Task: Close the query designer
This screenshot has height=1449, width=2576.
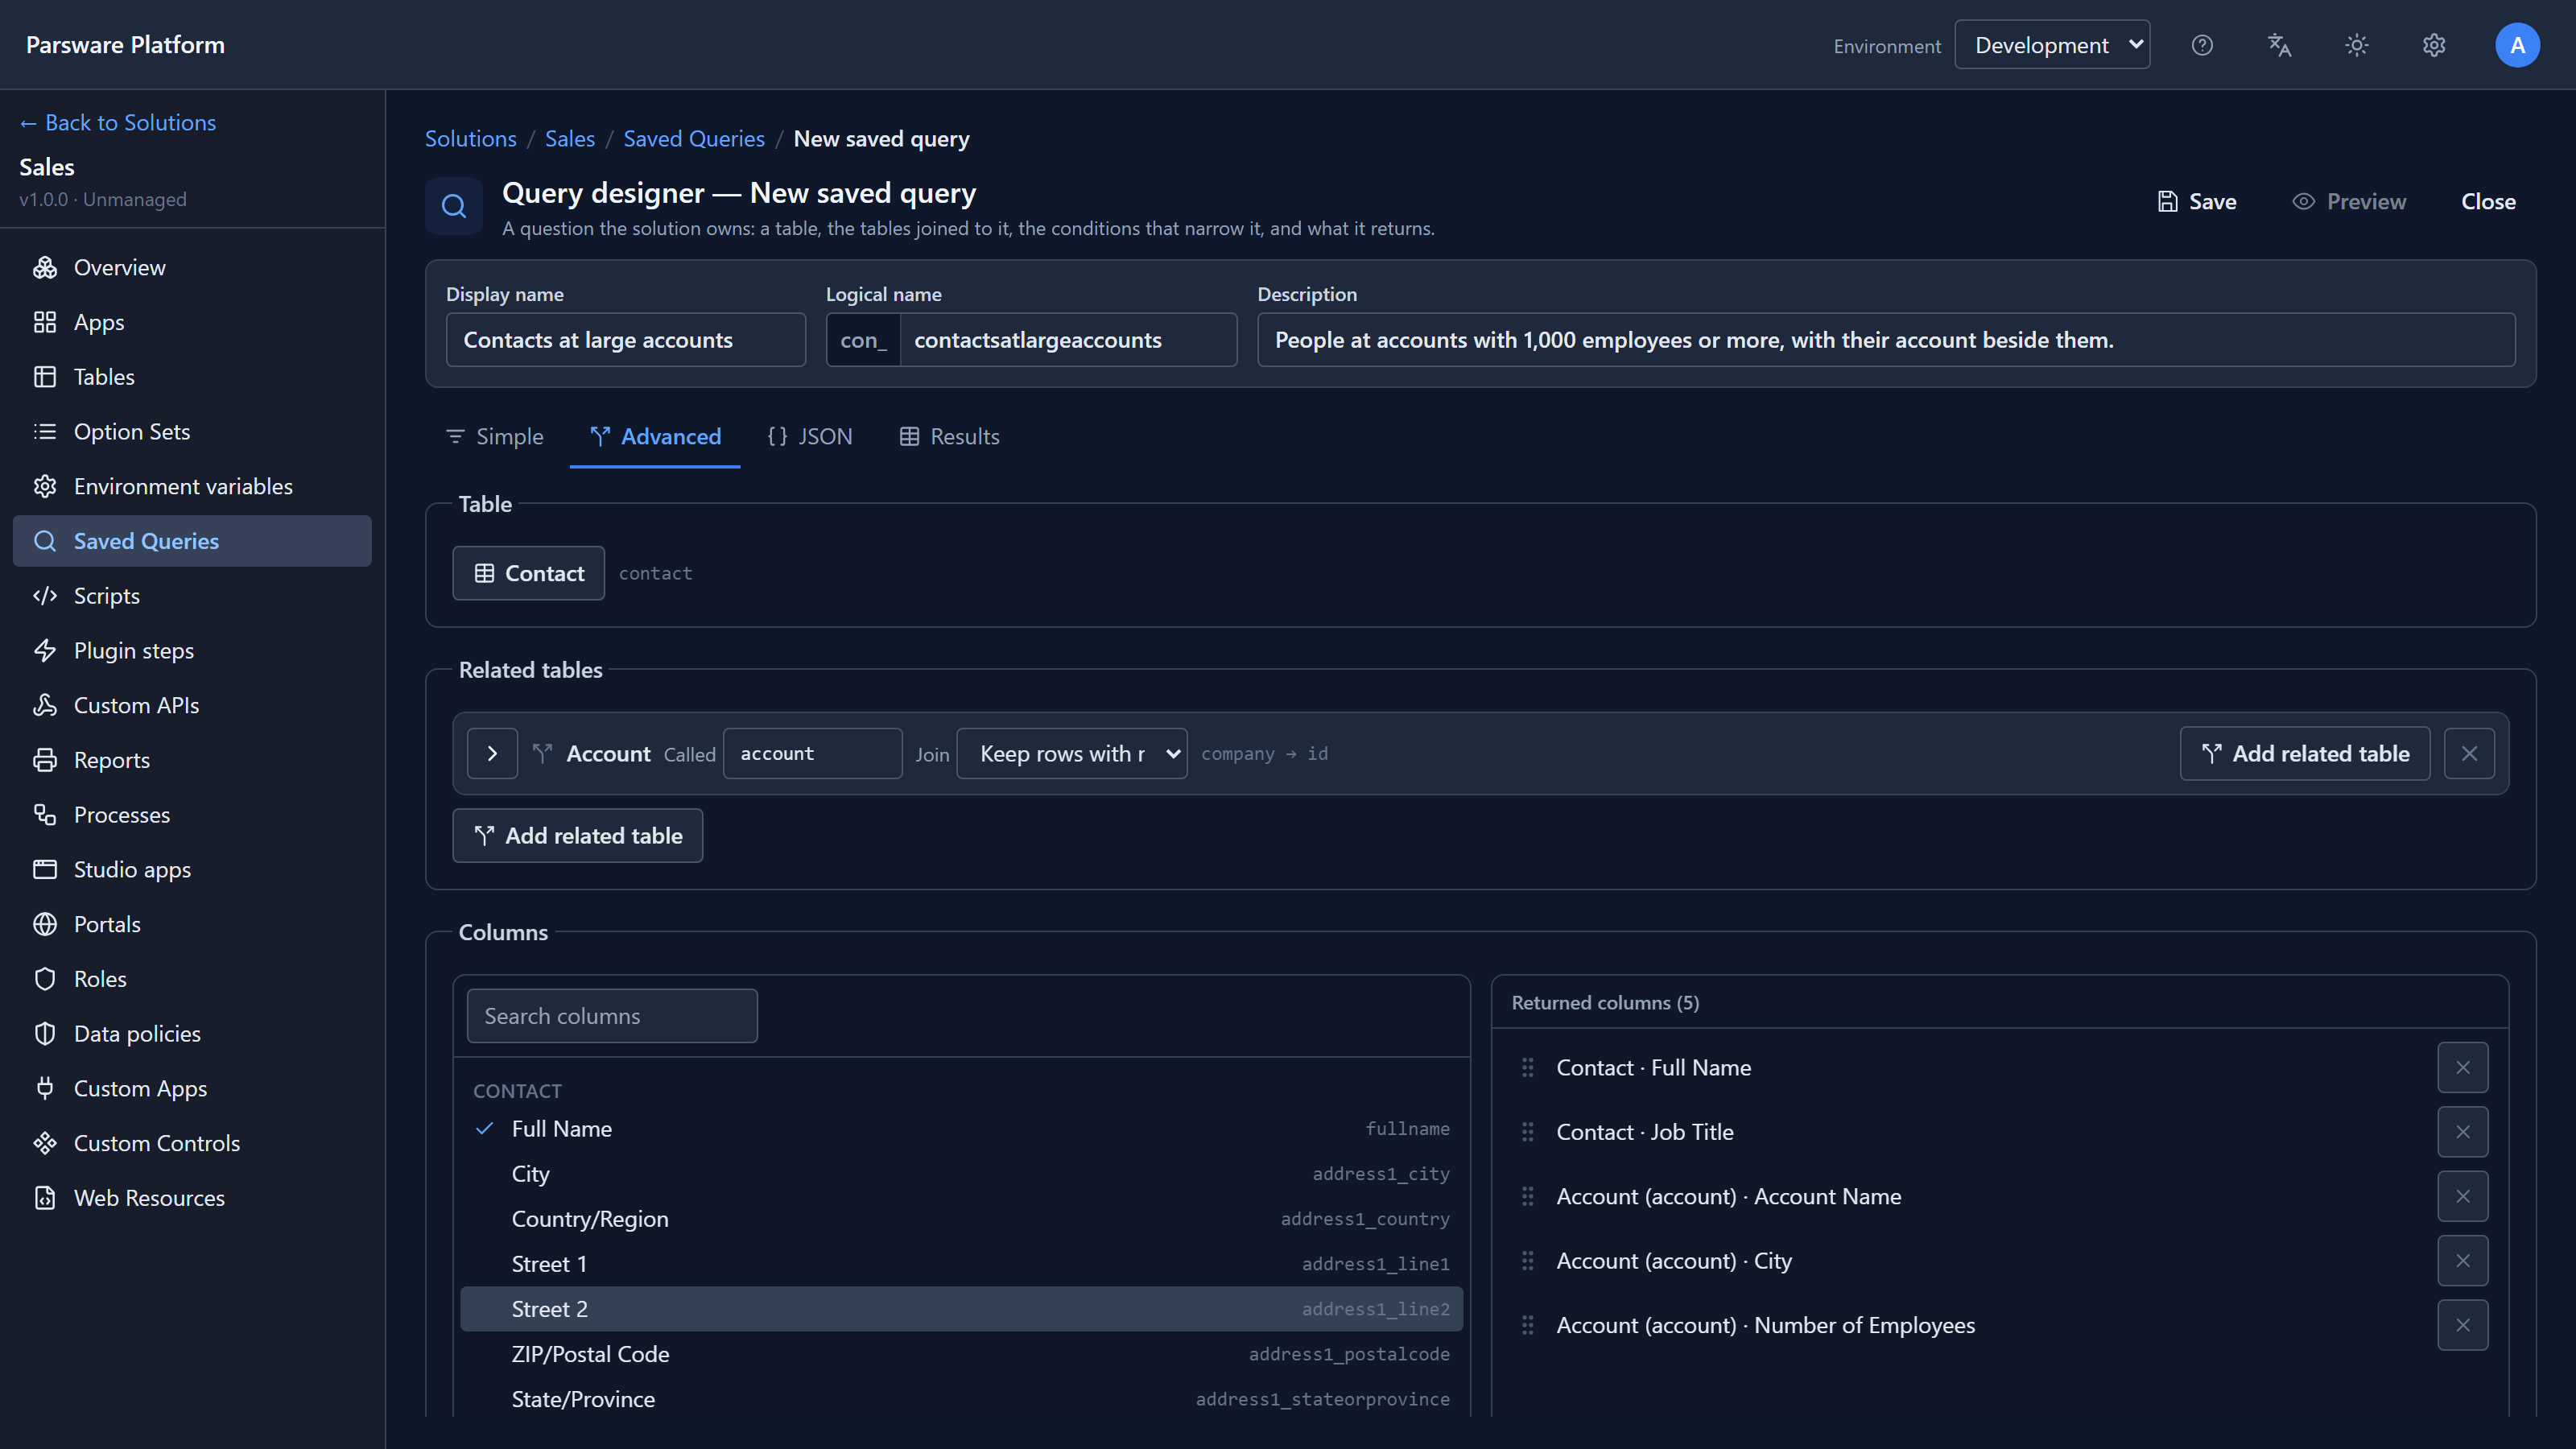Action: tap(2488, 202)
